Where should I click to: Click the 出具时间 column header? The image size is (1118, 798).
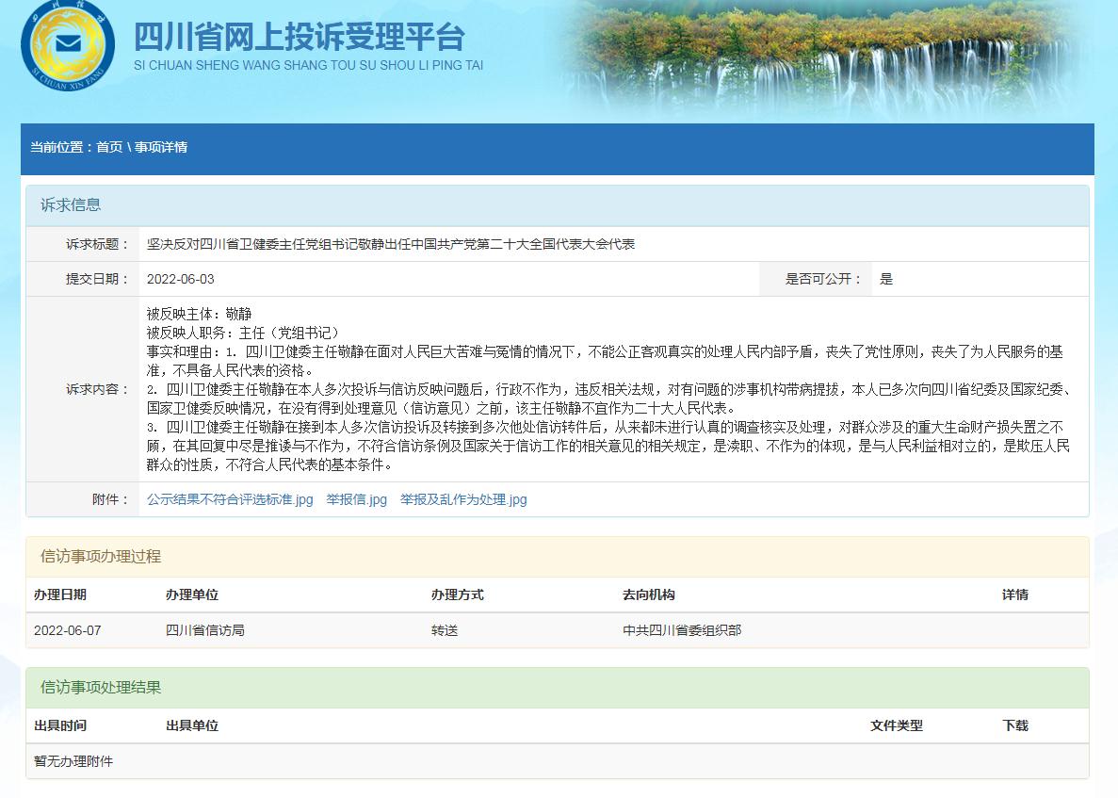click(60, 726)
